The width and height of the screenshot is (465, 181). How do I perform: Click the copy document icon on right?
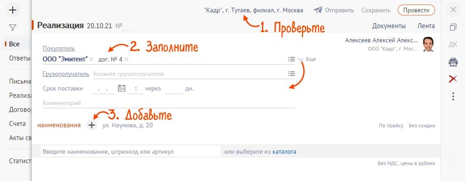pyautogui.click(x=453, y=27)
